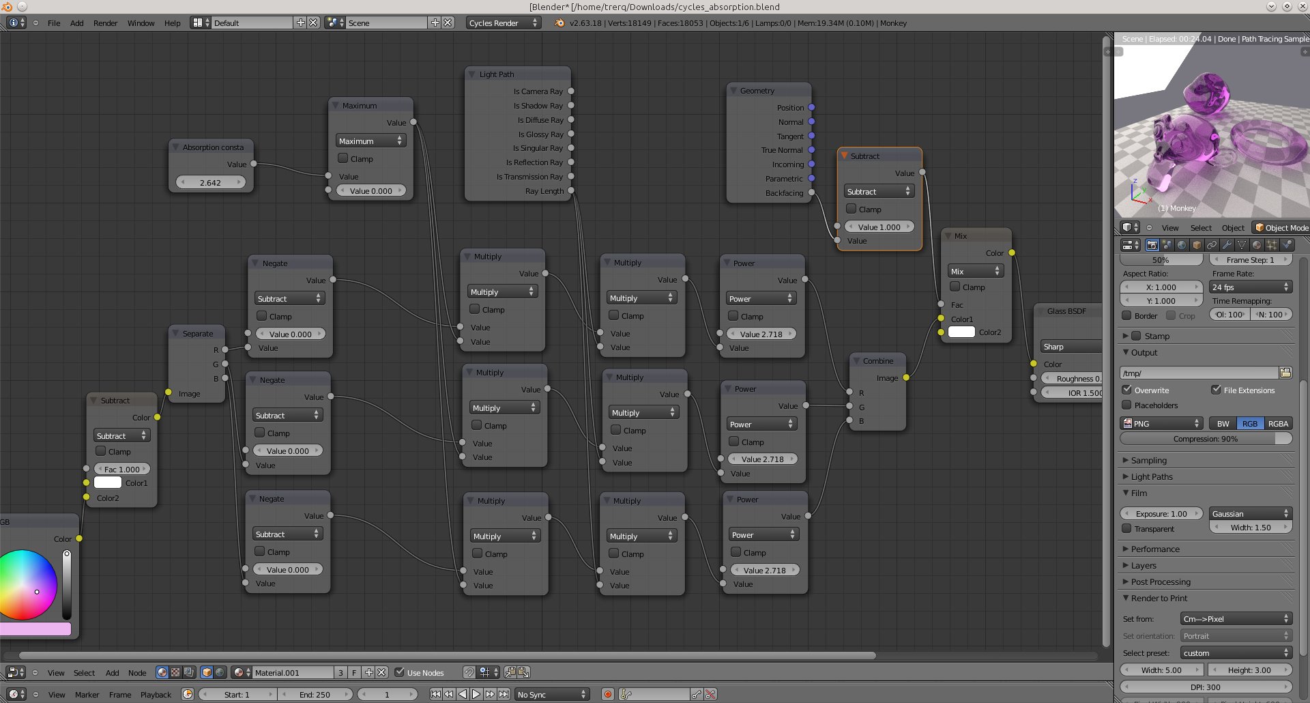This screenshot has height=703, width=1310.
Task: Expand the Sampling panel
Action: [1149, 461]
